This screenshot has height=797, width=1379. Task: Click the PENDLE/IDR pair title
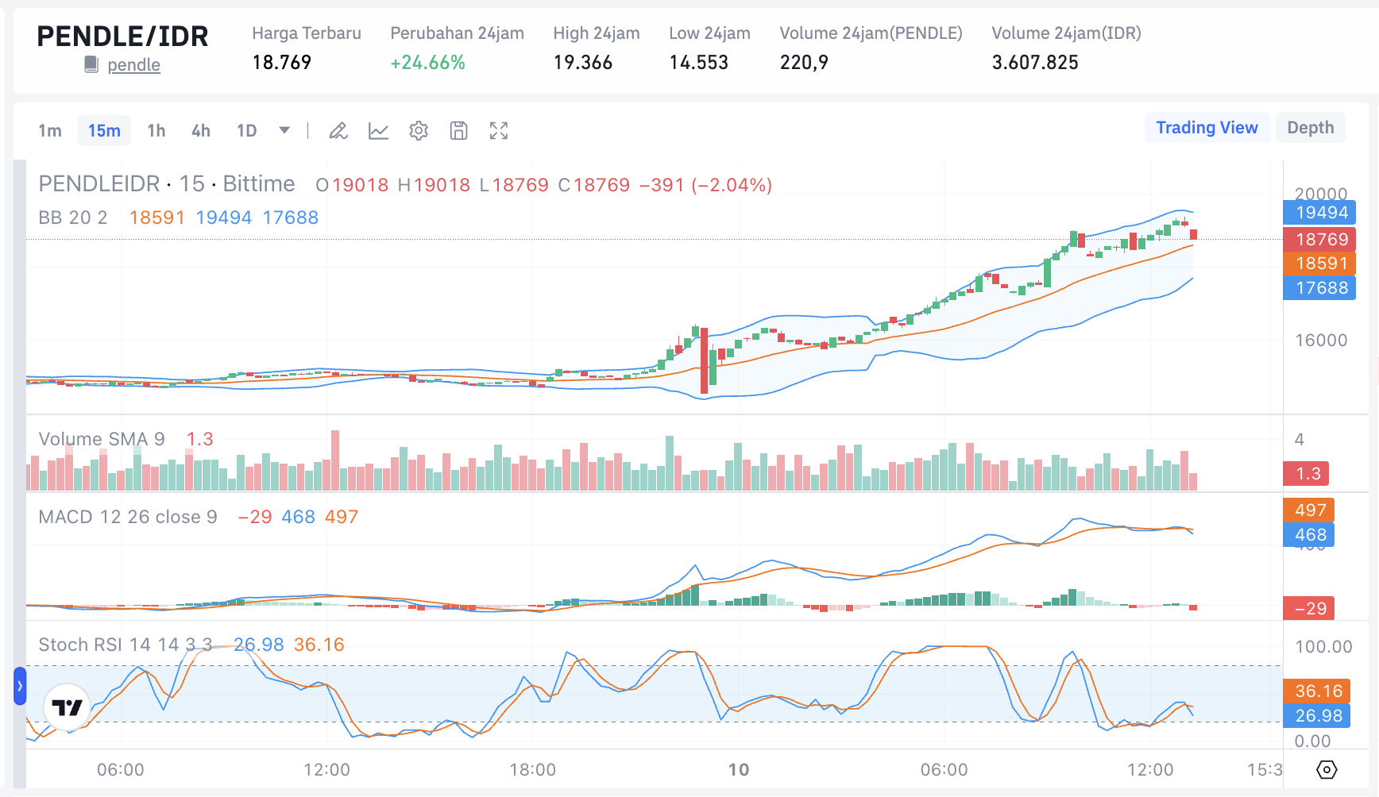[122, 37]
